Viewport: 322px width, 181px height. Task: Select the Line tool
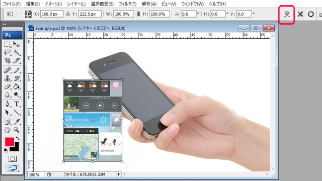click(17, 112)
